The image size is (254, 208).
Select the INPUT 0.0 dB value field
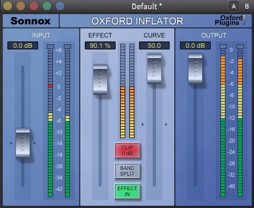pos(23,45)
